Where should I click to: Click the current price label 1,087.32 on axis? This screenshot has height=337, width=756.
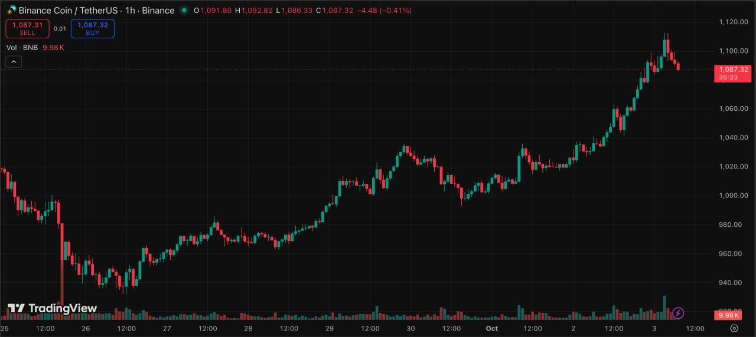point(732,73)
